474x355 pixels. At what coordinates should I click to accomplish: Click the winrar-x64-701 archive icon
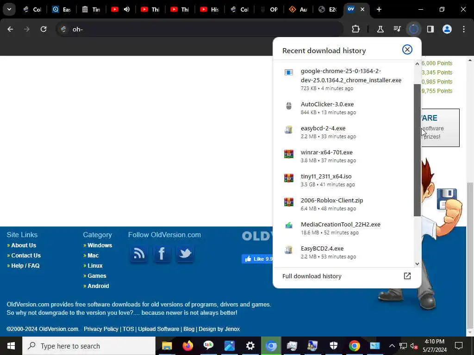pos(289,153)
